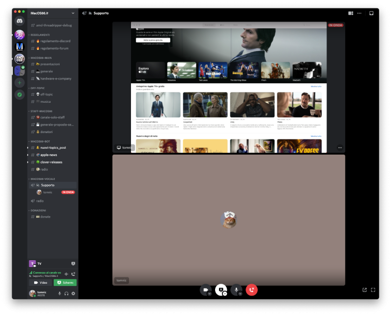Open musica channel
Image resolution: width=391 pixels, height=315 pixels.
(53, 102)
